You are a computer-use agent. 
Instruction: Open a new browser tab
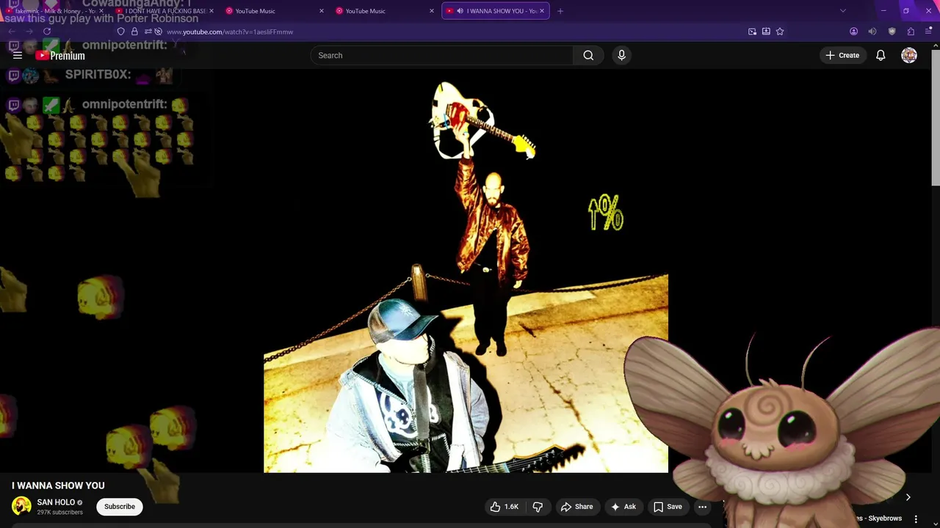pyautogui.click(x=560, y=11)
